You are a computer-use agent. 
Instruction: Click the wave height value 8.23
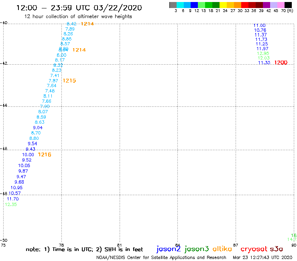[x=57, y=70]
